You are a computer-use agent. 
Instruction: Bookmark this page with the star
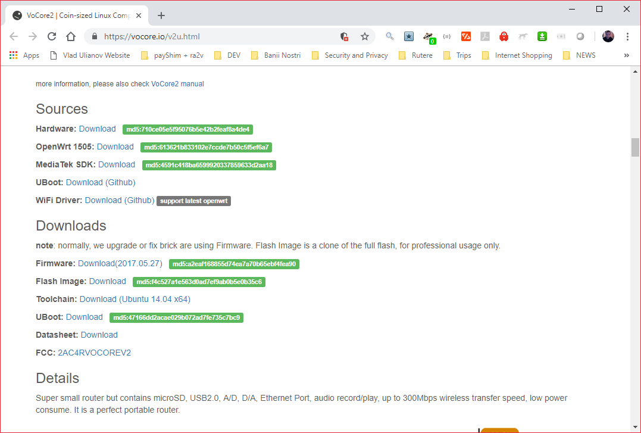coord(365,36)
